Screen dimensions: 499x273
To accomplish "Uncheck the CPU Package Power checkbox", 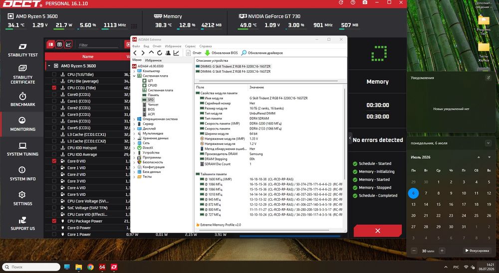I will tap(54, 221).
